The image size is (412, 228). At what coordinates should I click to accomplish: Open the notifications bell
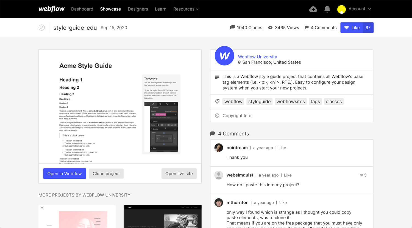tap(327, 9)
